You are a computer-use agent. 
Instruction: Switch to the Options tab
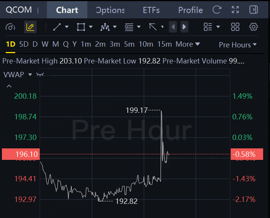pyautogui.click(x=110, y=10)
